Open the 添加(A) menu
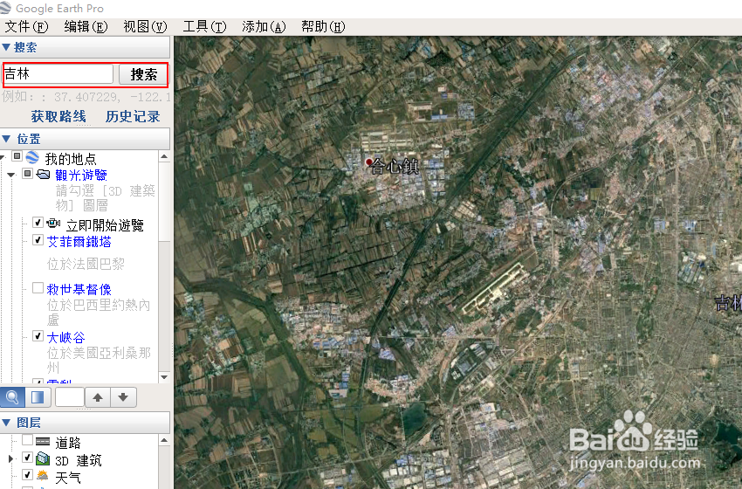The image size is (742, 489). 264,27
